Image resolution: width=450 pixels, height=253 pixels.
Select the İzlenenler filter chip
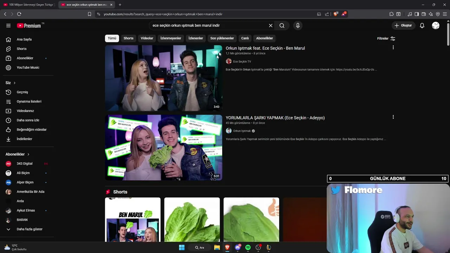tap(195, 38)
